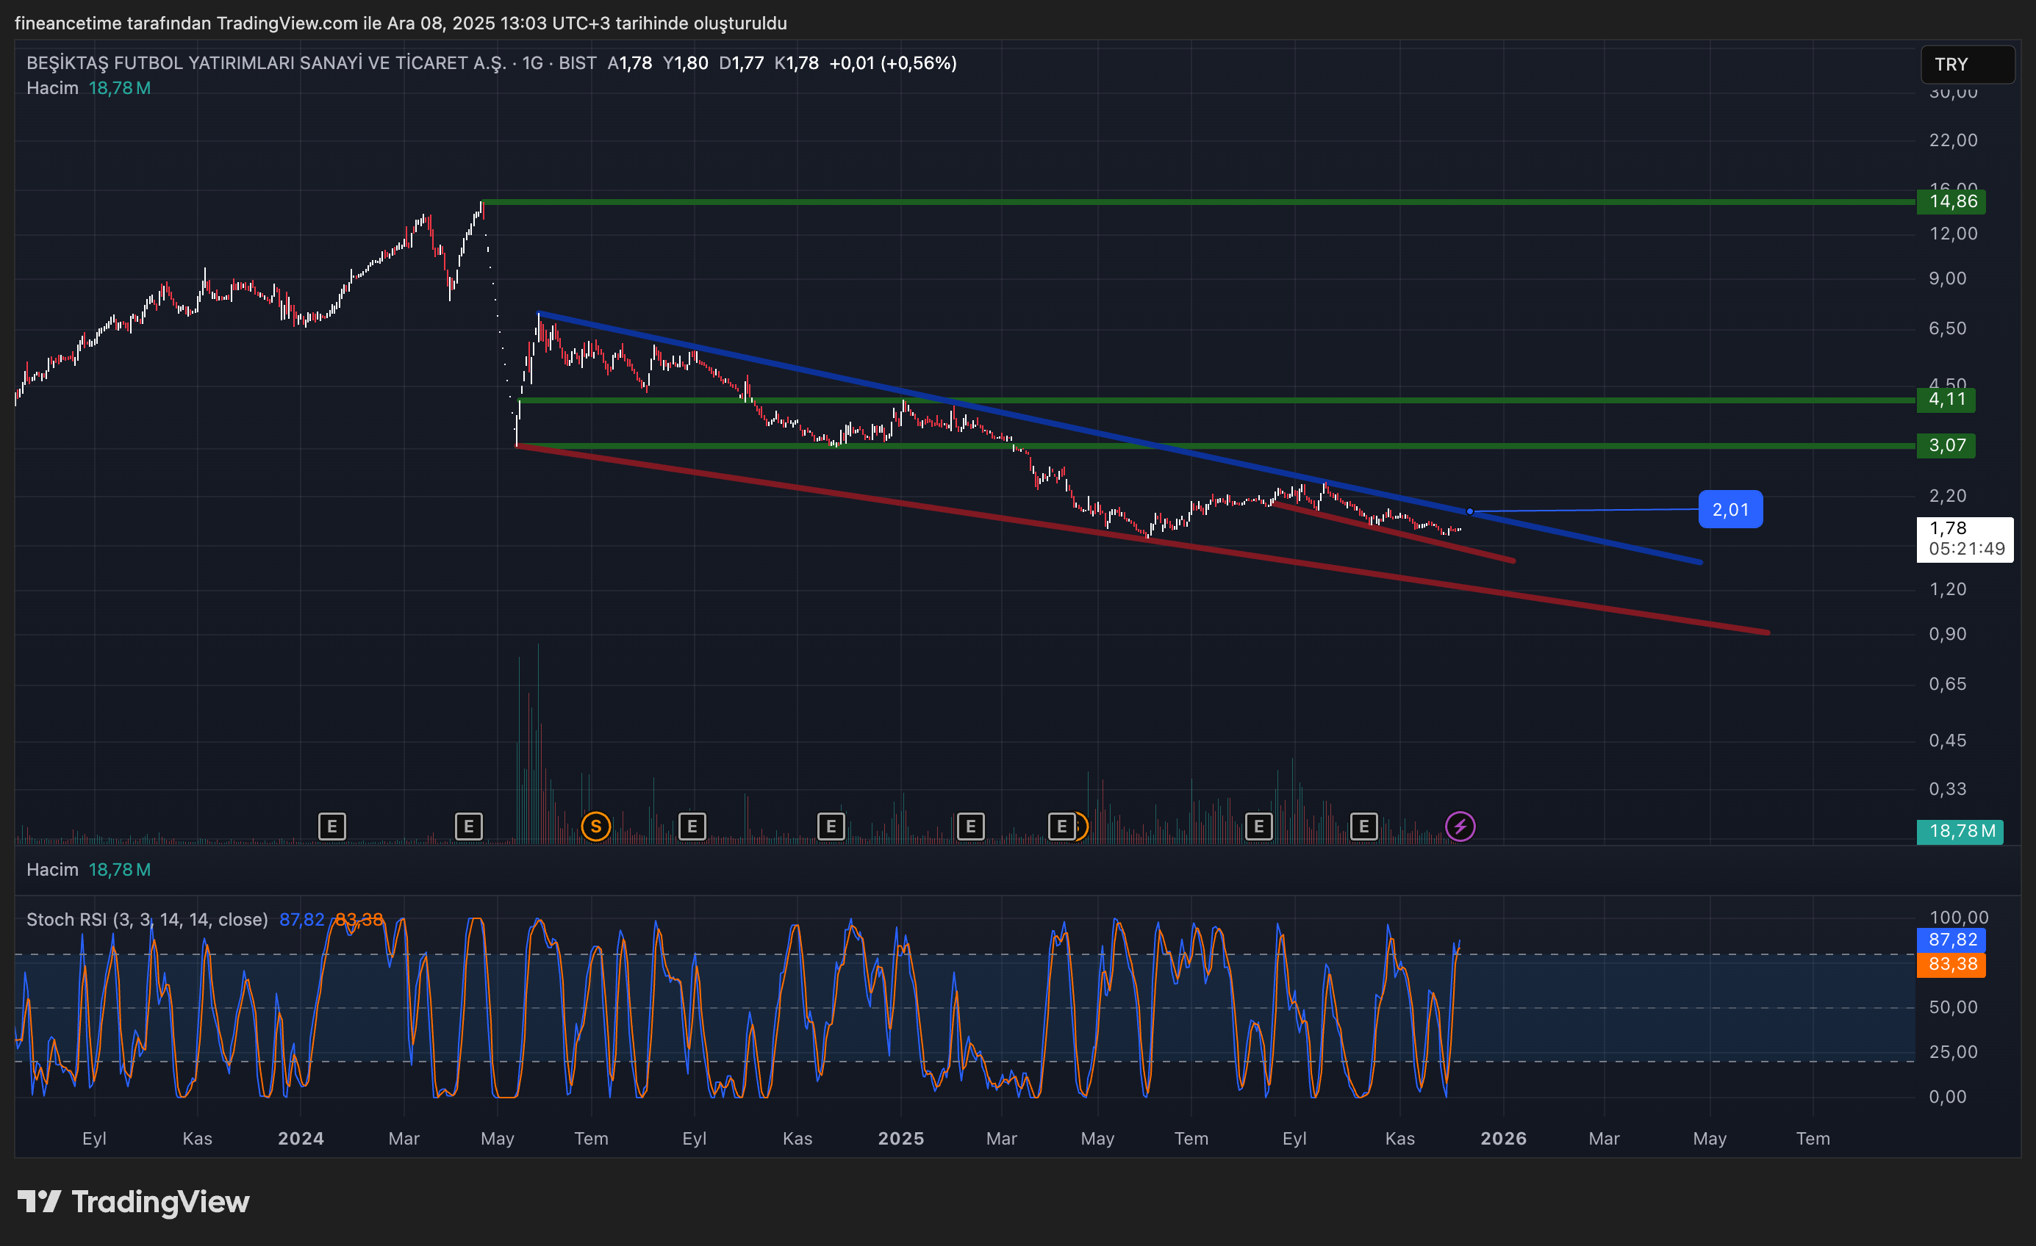Open the timeframe selector showing 1G
The image size is (2036, 1246).
pyautogui.click(x=531, y=62)
